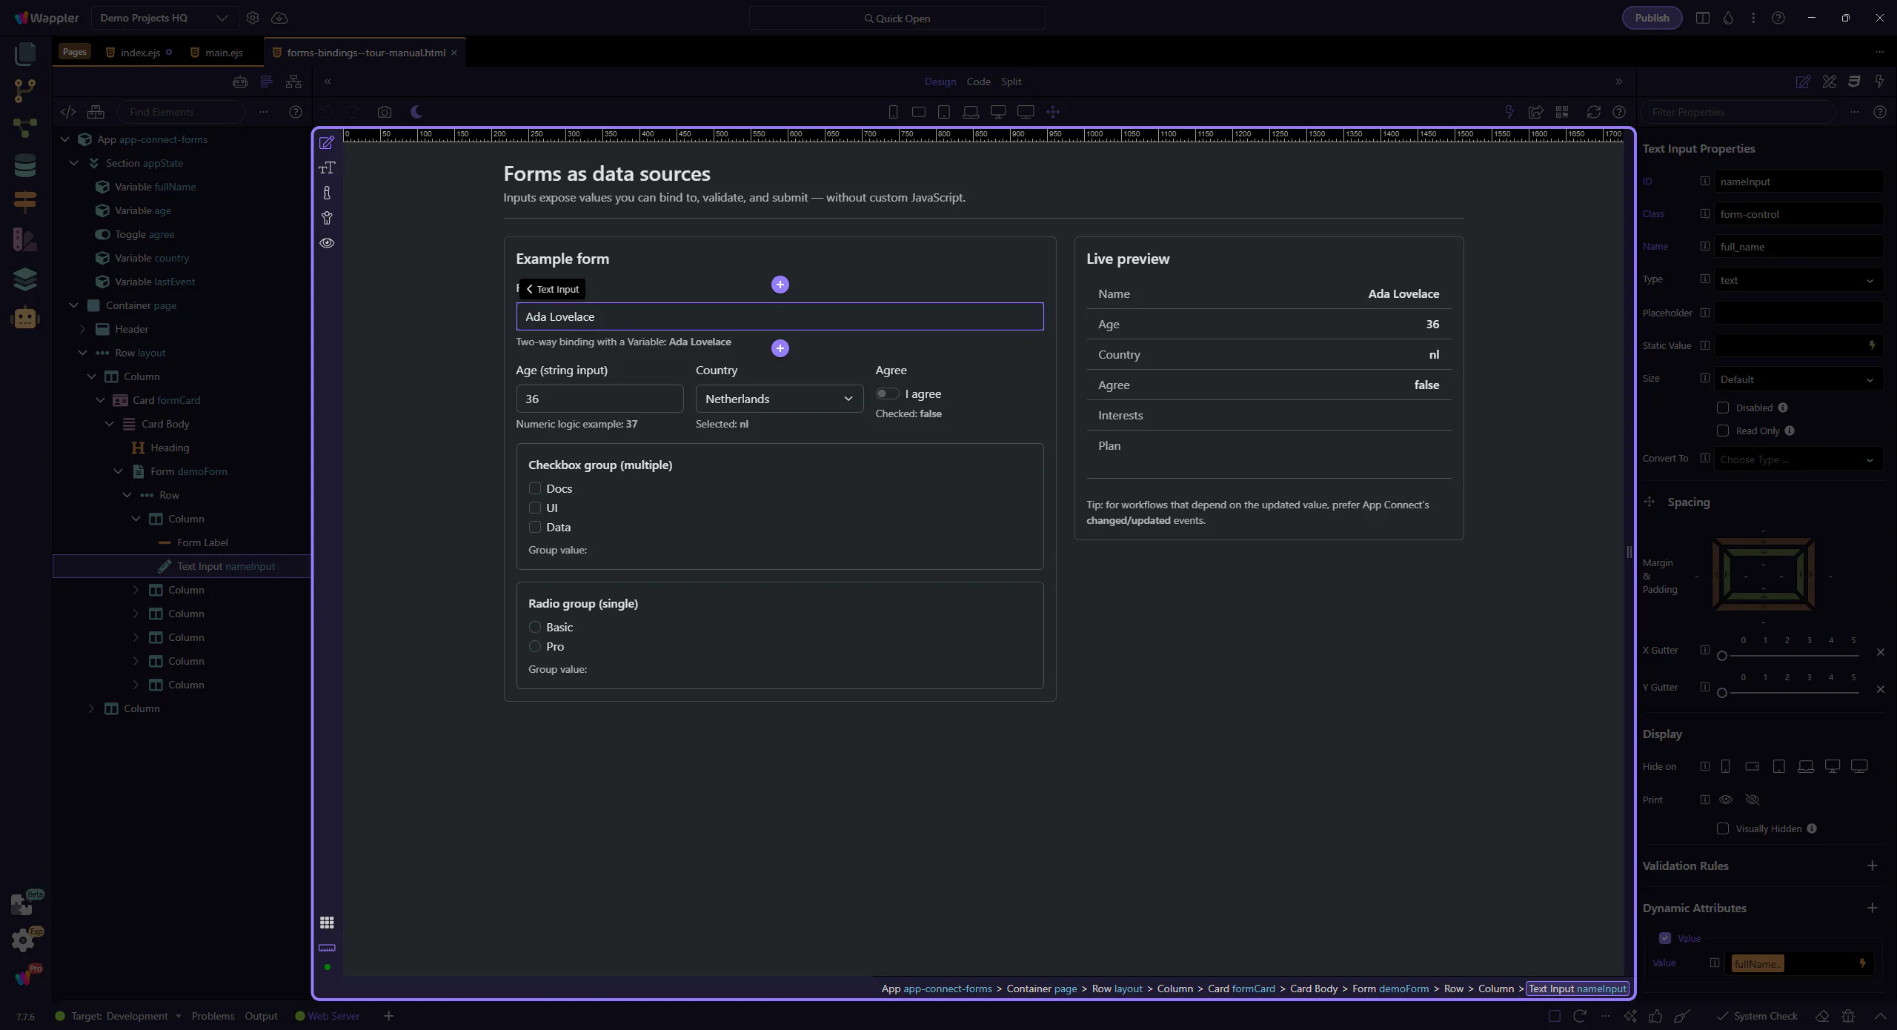Click the refresh design view icon
This screenshot has width=1897, height=1030.
pyautogui.click(x=1593, y=112)
